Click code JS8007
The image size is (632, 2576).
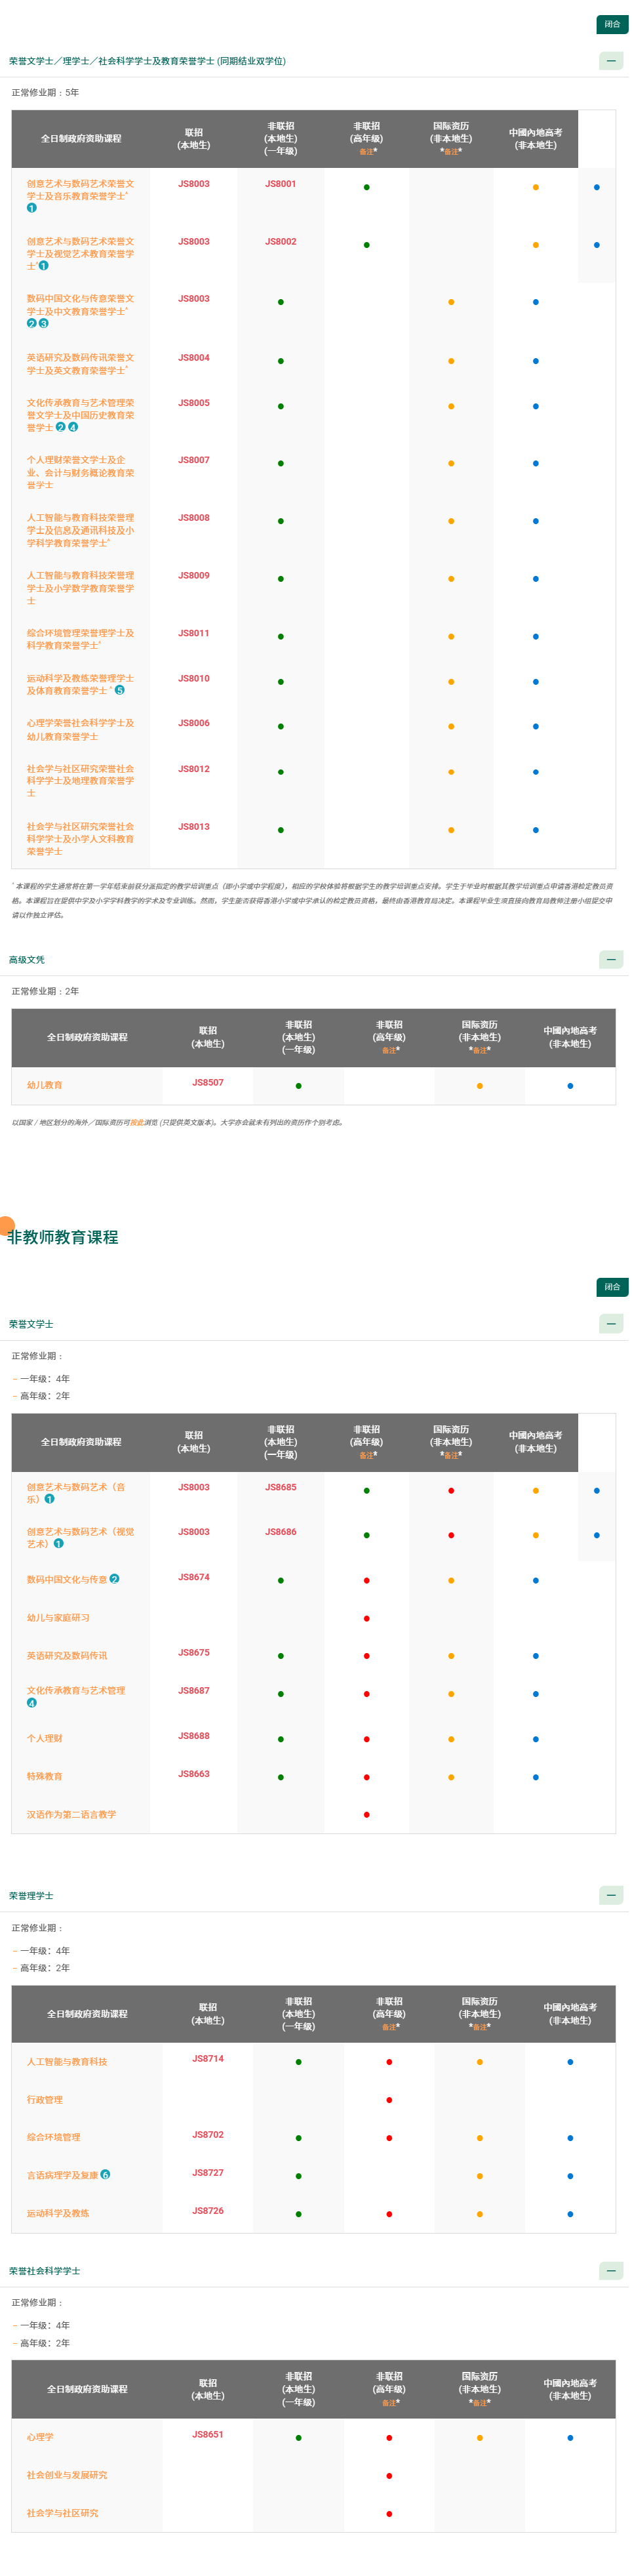pyautogui.click(x=194, y=460)
